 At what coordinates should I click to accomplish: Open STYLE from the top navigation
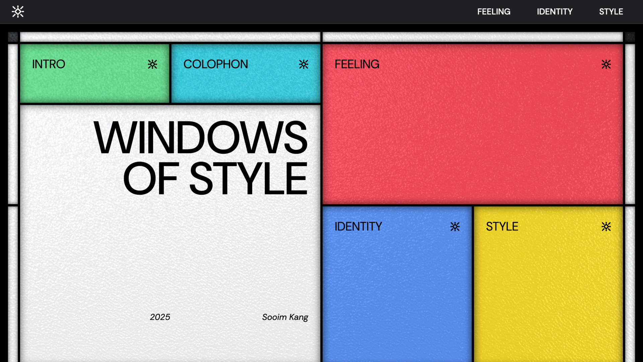[611, 12]
